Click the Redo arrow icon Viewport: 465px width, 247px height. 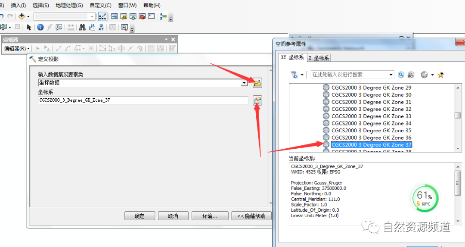click(10, 16)
